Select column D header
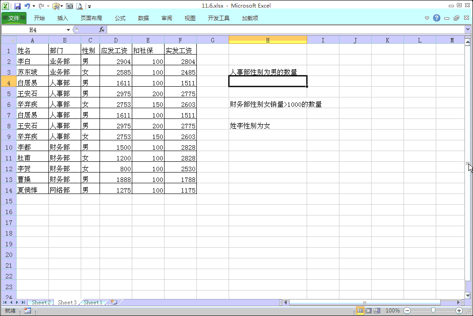473x316 pixels. [x=116, y=40]
